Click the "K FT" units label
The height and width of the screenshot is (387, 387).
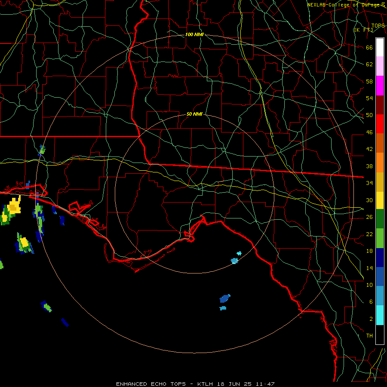pyautogui.click(x=363, y=30)
